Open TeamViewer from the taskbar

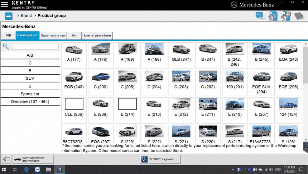click(x=37, y=170)
